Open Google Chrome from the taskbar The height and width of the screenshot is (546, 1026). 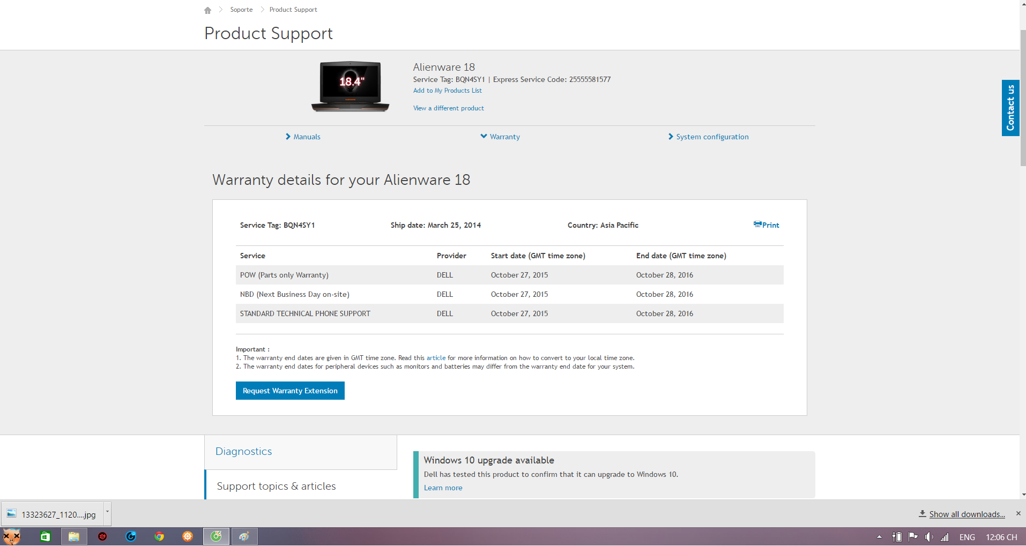pyautogui.click(x=159, y=536)
